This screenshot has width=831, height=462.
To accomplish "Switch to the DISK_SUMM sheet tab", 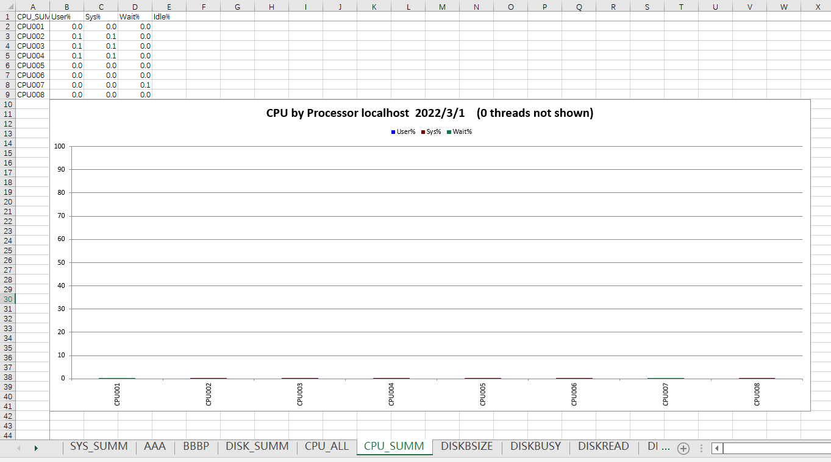I will (x=257, y=447).
